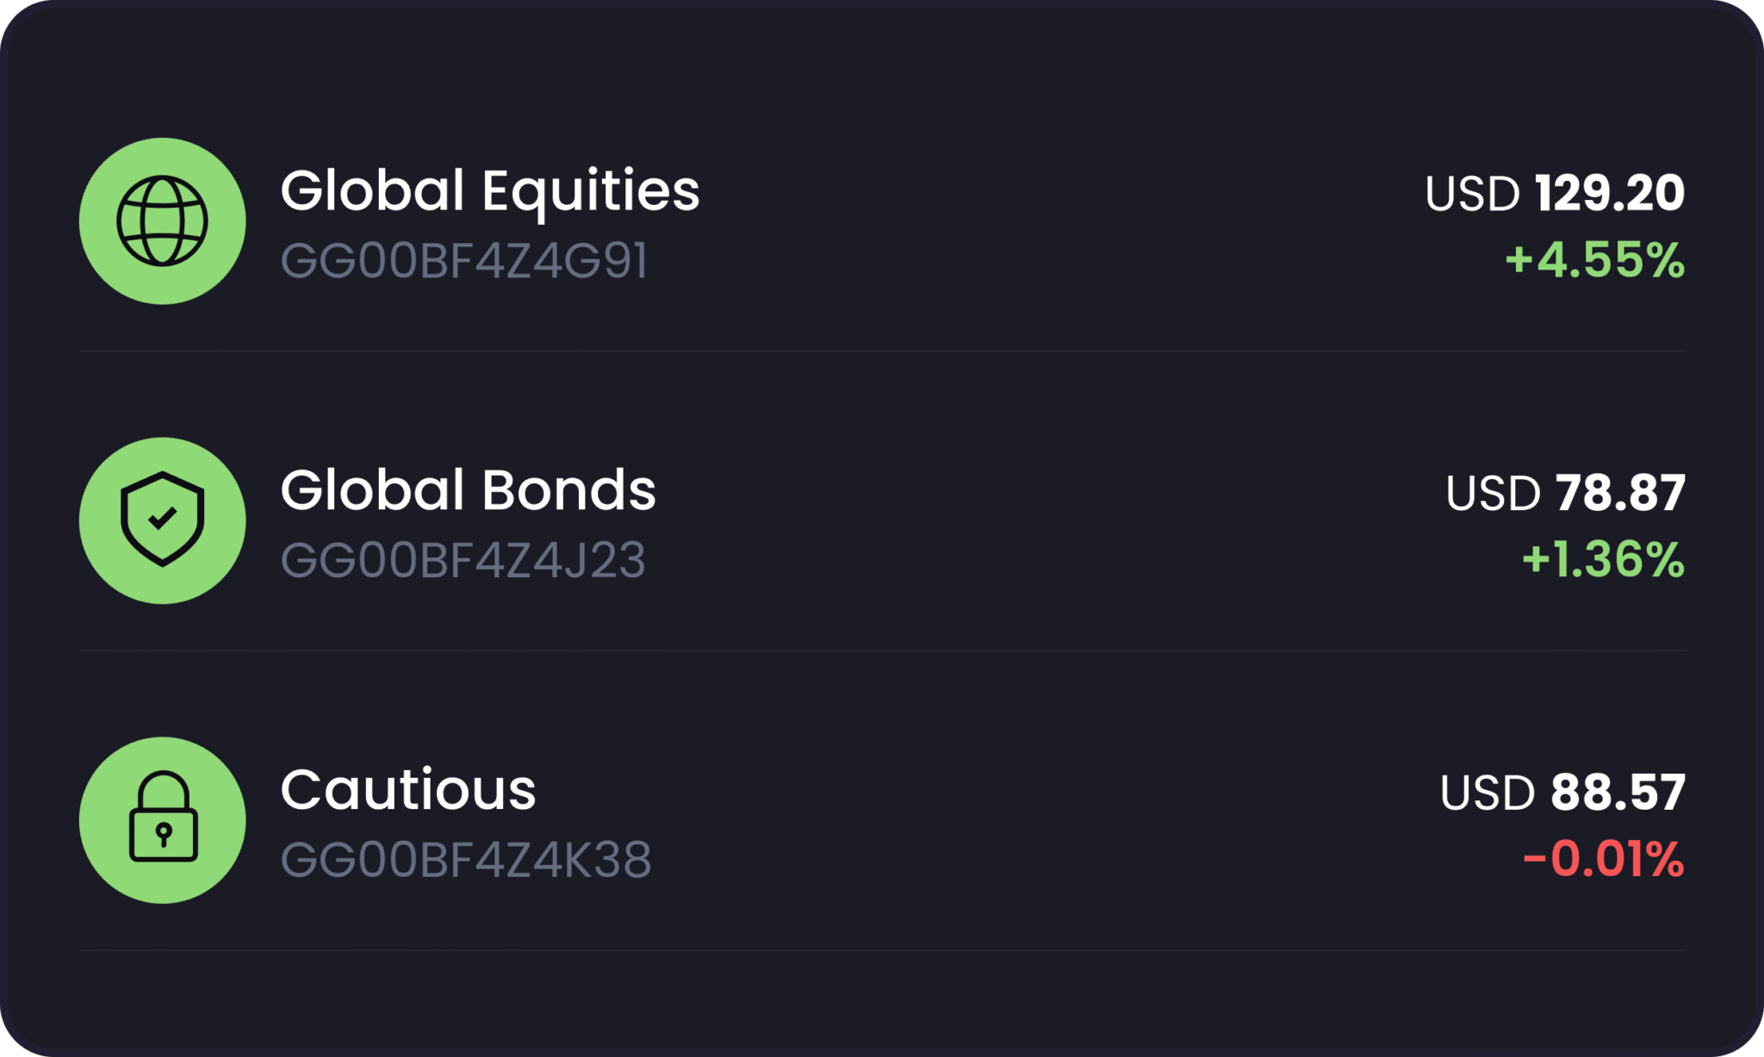This screenshot has width=1764, height=1057.
Task: Click the USD label beside 129.20
Action: (1472, 194)
